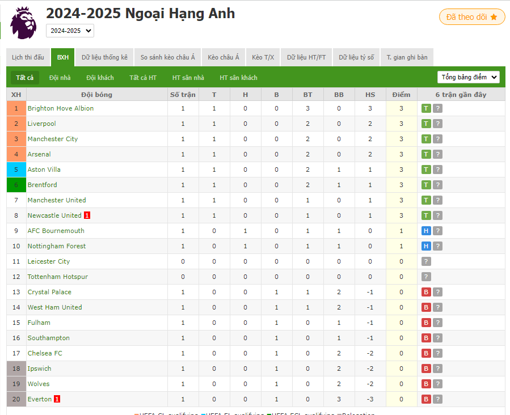510x415 pixels.
Task: Click the red B badge for West Ham United
Action: [426, 307]
